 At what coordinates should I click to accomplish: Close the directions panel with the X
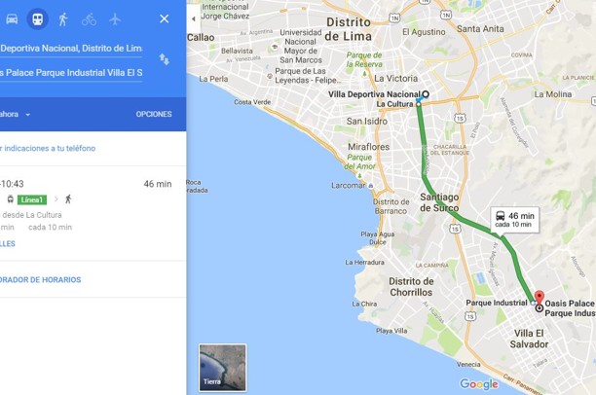165,18
